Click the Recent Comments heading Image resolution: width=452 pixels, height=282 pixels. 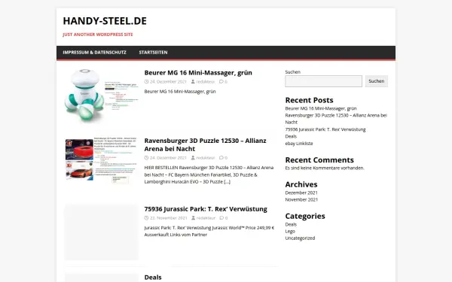tap(319, 160)
